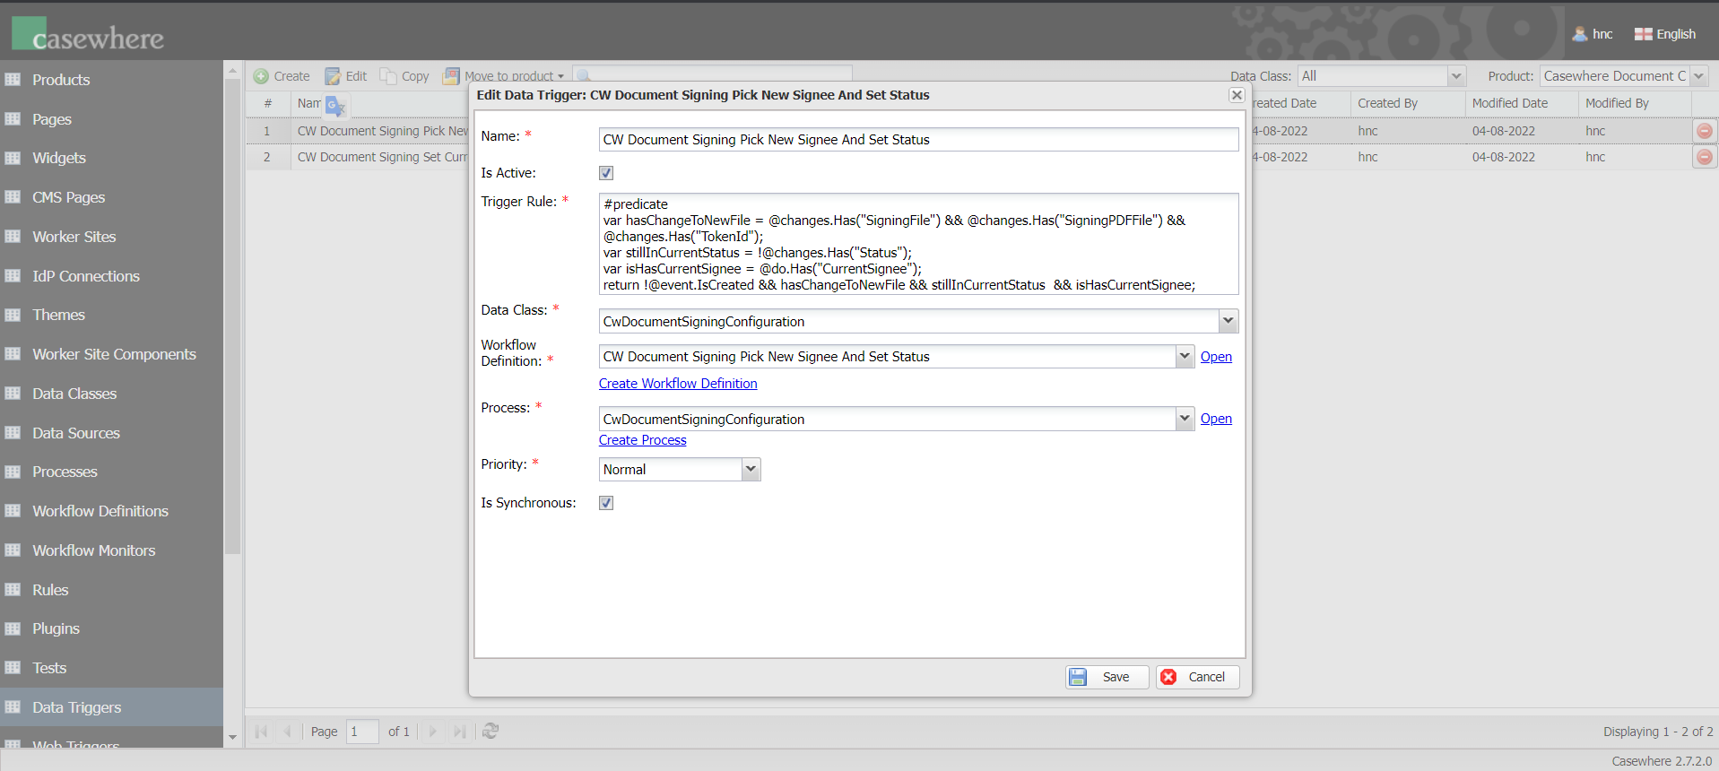Click the page number input field
The width and height of the screenshot is (1719, 771).
[362, 732]
